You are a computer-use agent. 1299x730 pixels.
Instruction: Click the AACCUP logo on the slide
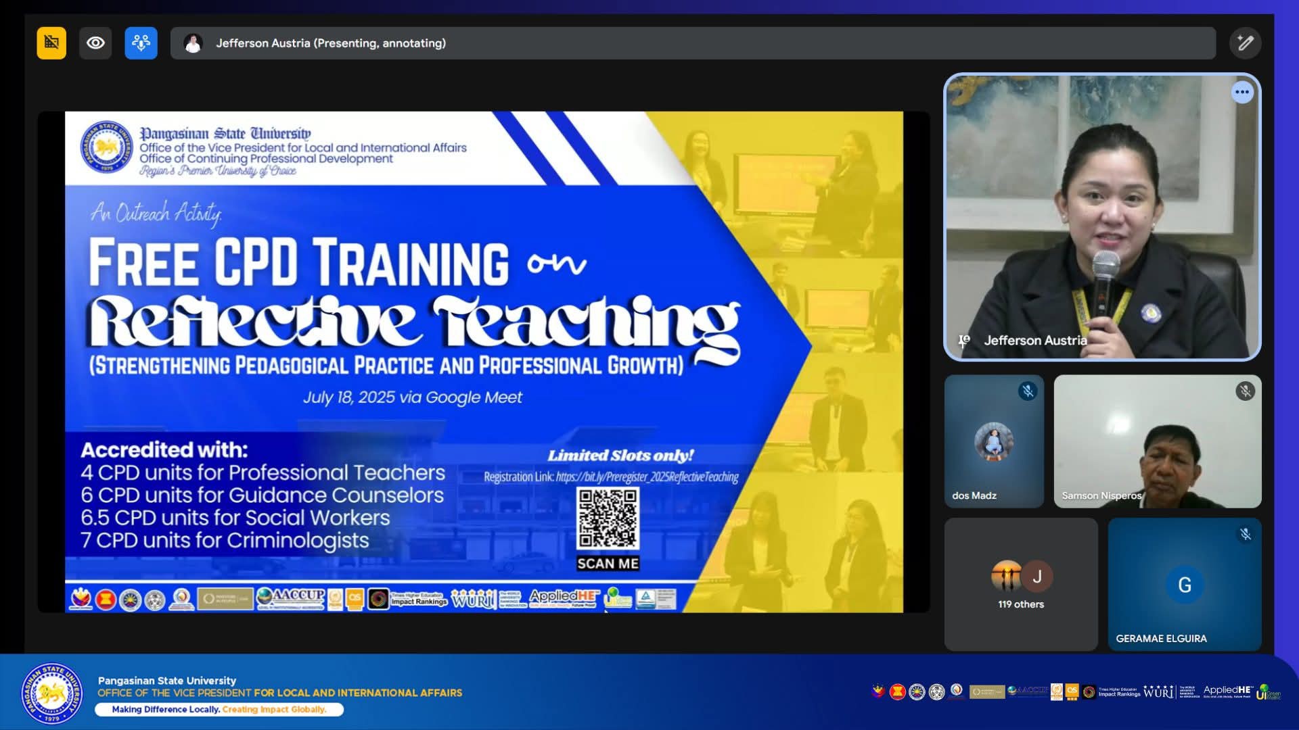[x=291, y=598]
